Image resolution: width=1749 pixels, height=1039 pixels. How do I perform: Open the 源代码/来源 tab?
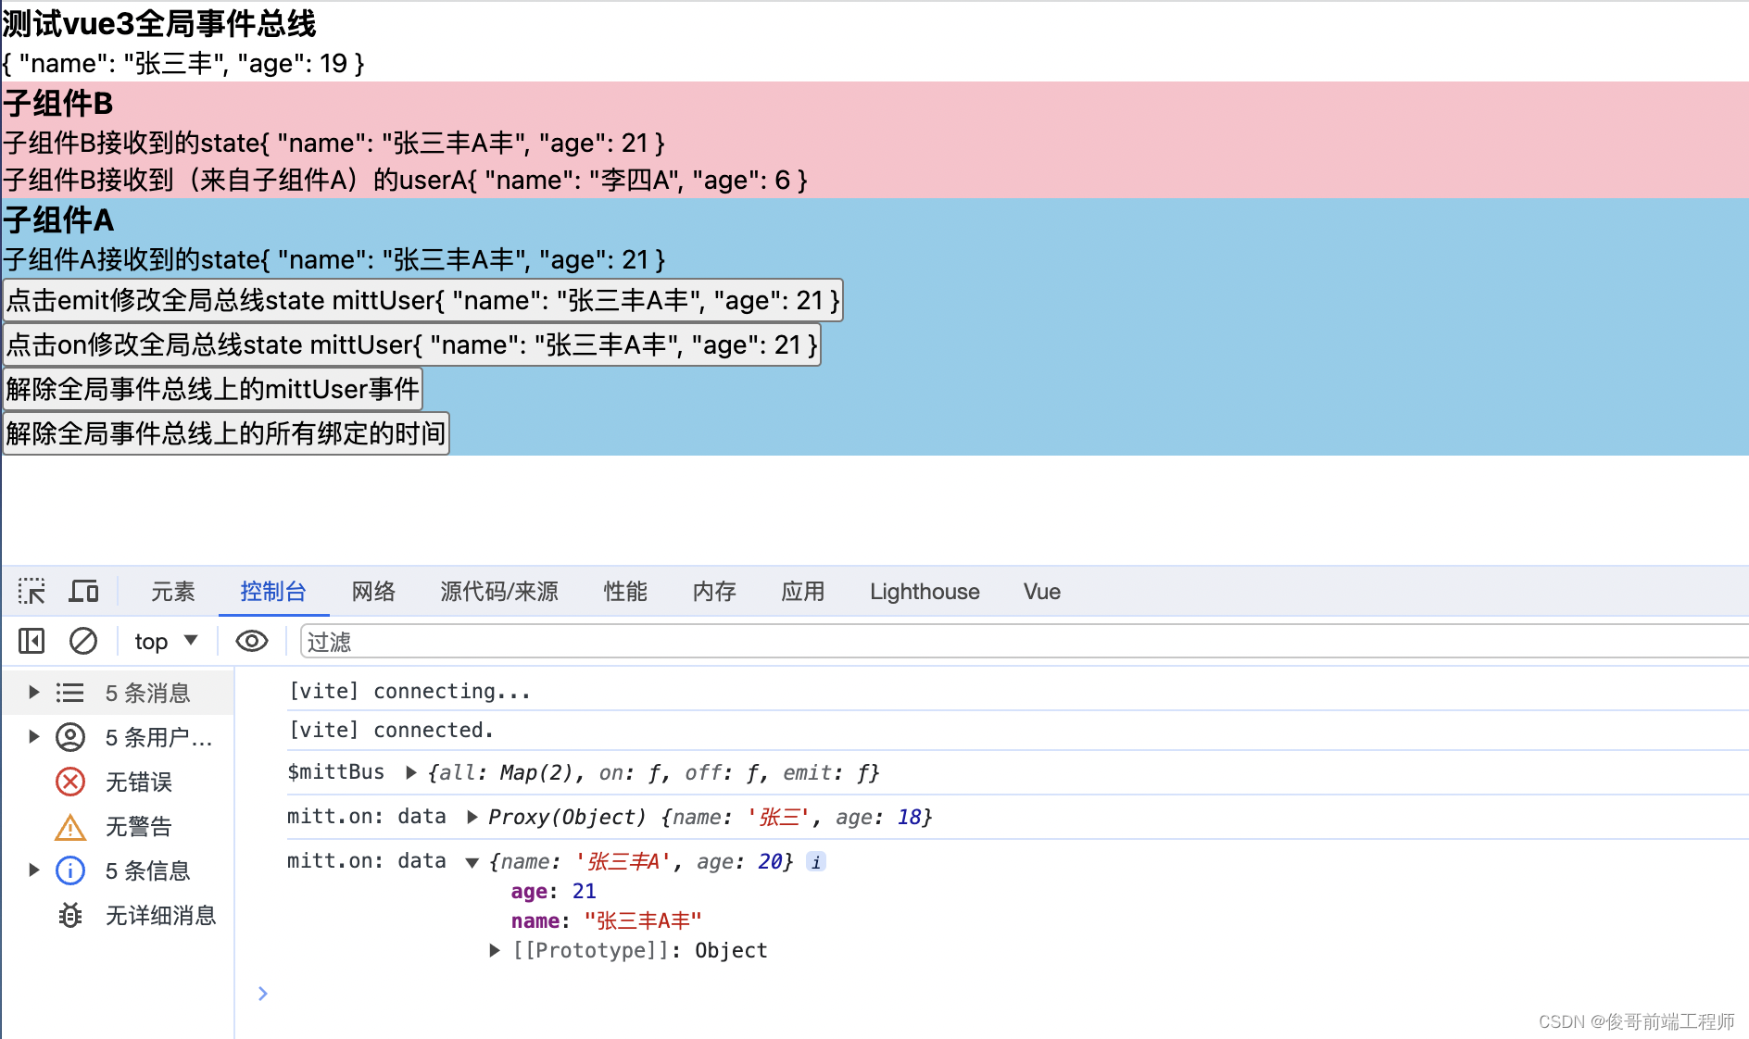point(499,591)
